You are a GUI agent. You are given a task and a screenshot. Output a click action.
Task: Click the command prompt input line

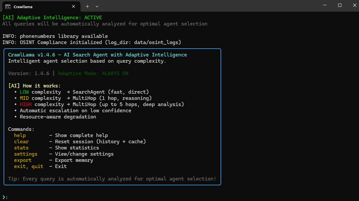pyautogui.click(x=5, y=197)
